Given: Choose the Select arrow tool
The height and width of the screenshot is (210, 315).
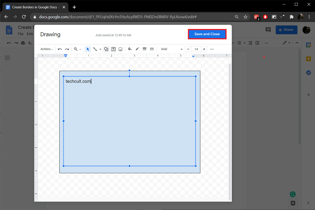Looking at the screenshot, I should pos(88,49).
